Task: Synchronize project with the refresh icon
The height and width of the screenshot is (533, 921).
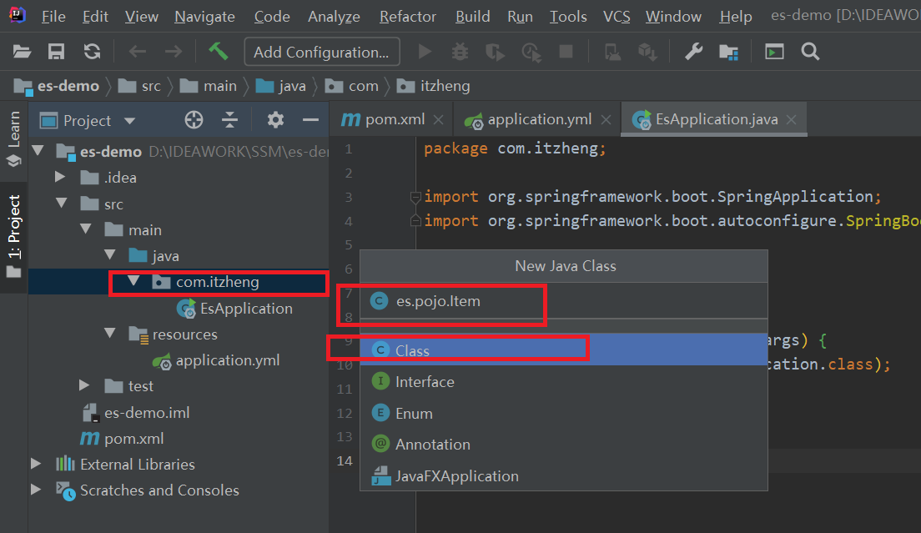Action: 93,52
